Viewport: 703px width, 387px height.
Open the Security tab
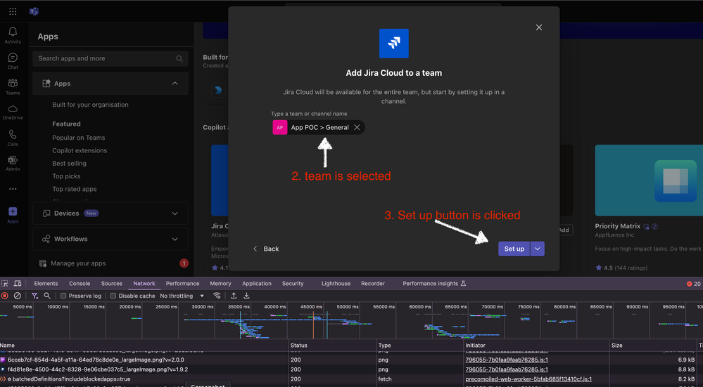293,284
